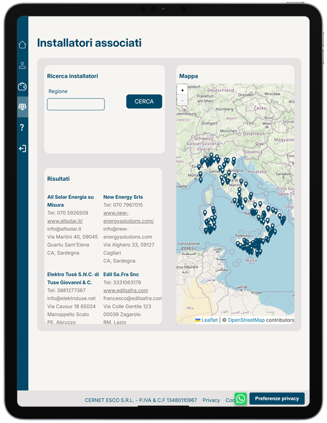Click the logout icon in sidebar
Viewport: 327px width, 423px height.
point(22,148)
